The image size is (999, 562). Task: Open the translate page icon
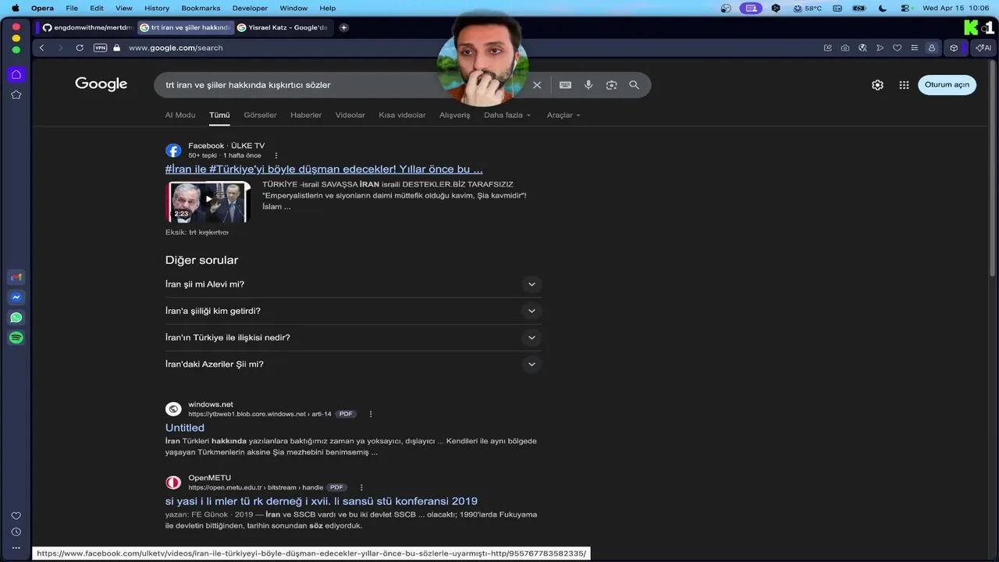pyautogui.click(x=862, y=48)
